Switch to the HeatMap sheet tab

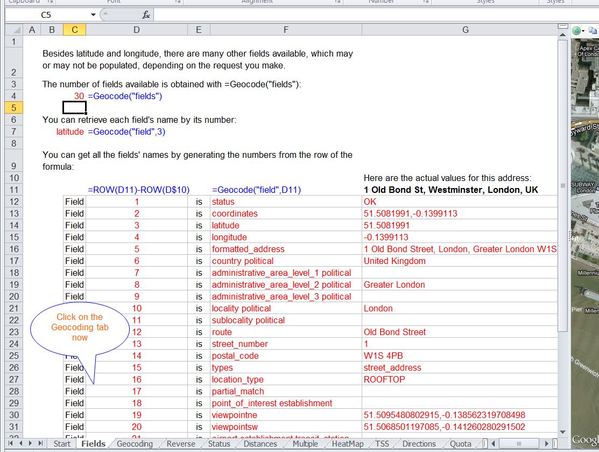(x=347, y=444)
